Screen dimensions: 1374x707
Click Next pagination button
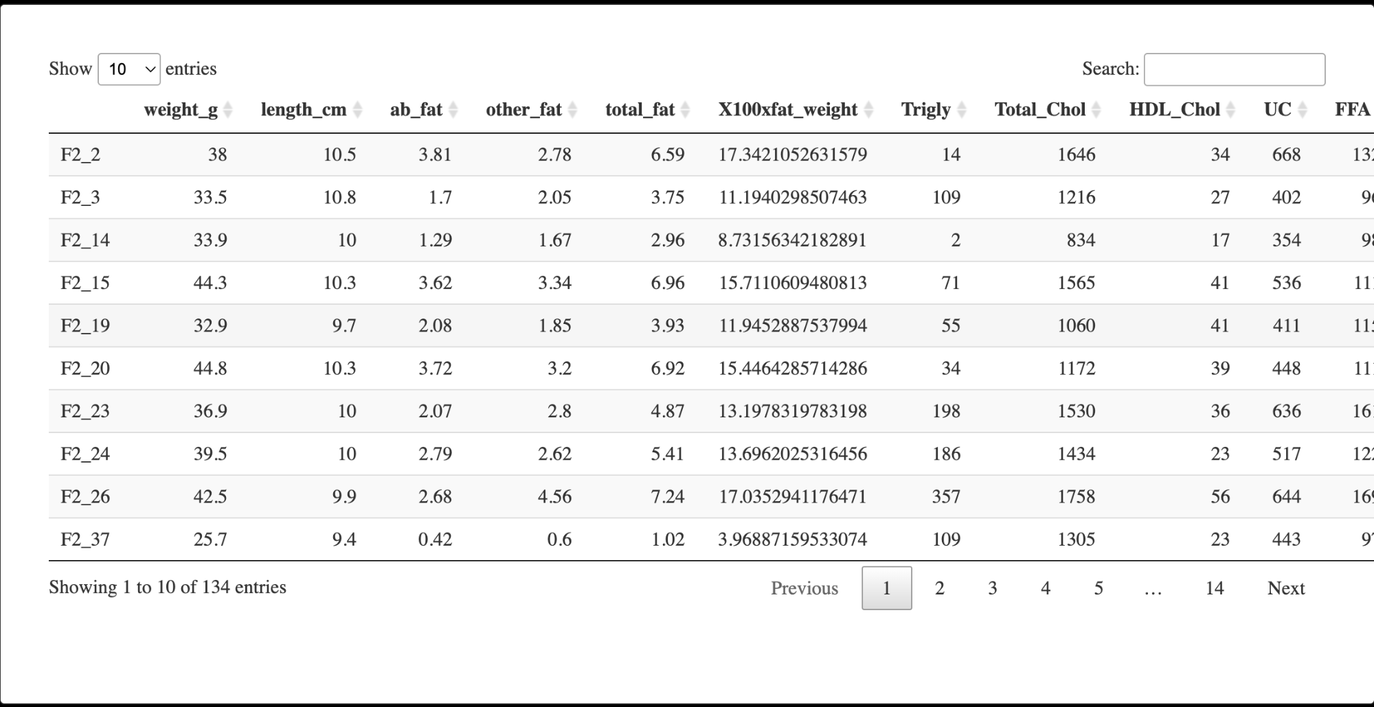point(1286,588)
